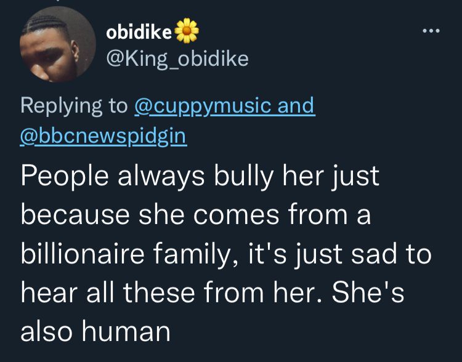Click the tweet line 'because she comes from a'

[x=196, y=214]
